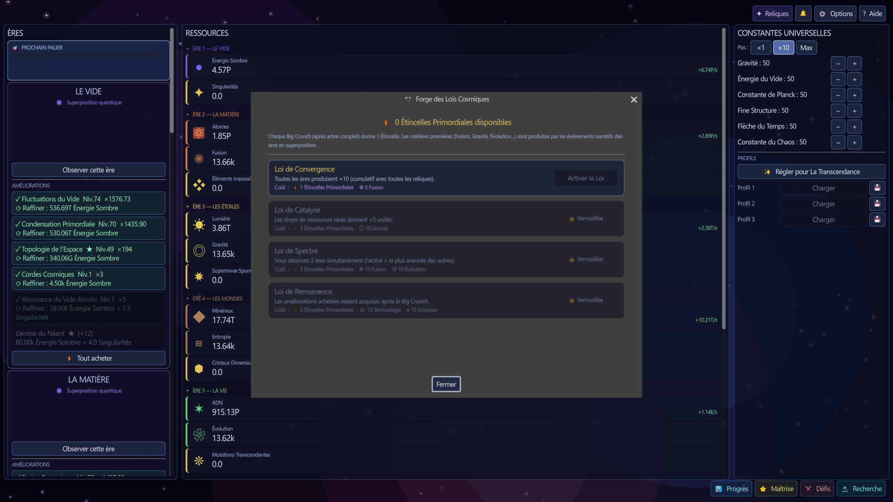
Task: Click the Minéraux diamond icon
Action: click(x=199, y=317)
